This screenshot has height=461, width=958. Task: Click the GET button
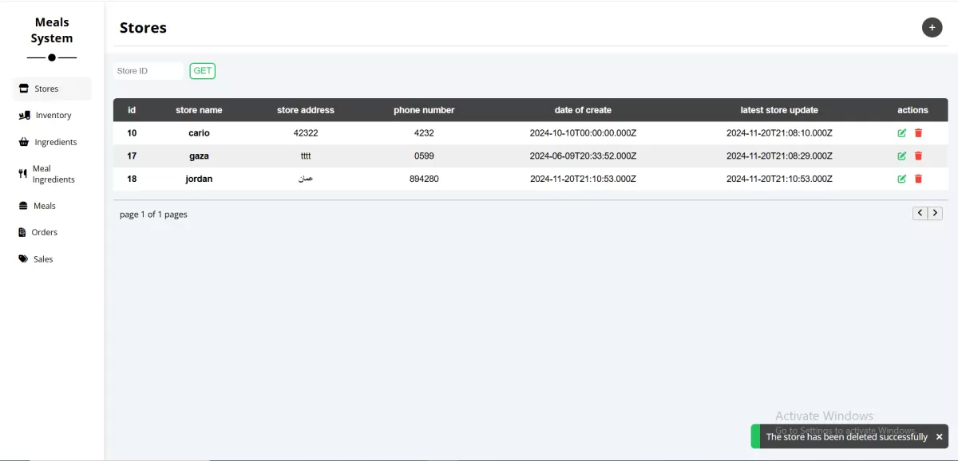tap(203, 71)
